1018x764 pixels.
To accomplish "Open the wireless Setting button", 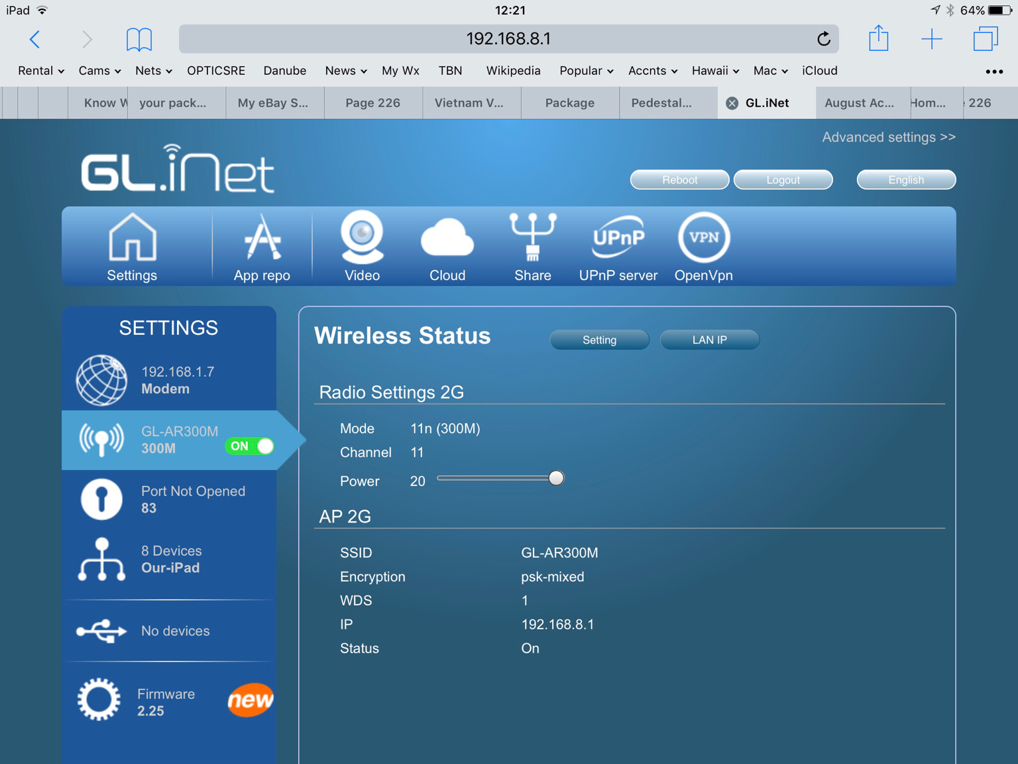I will click(600, 340).
